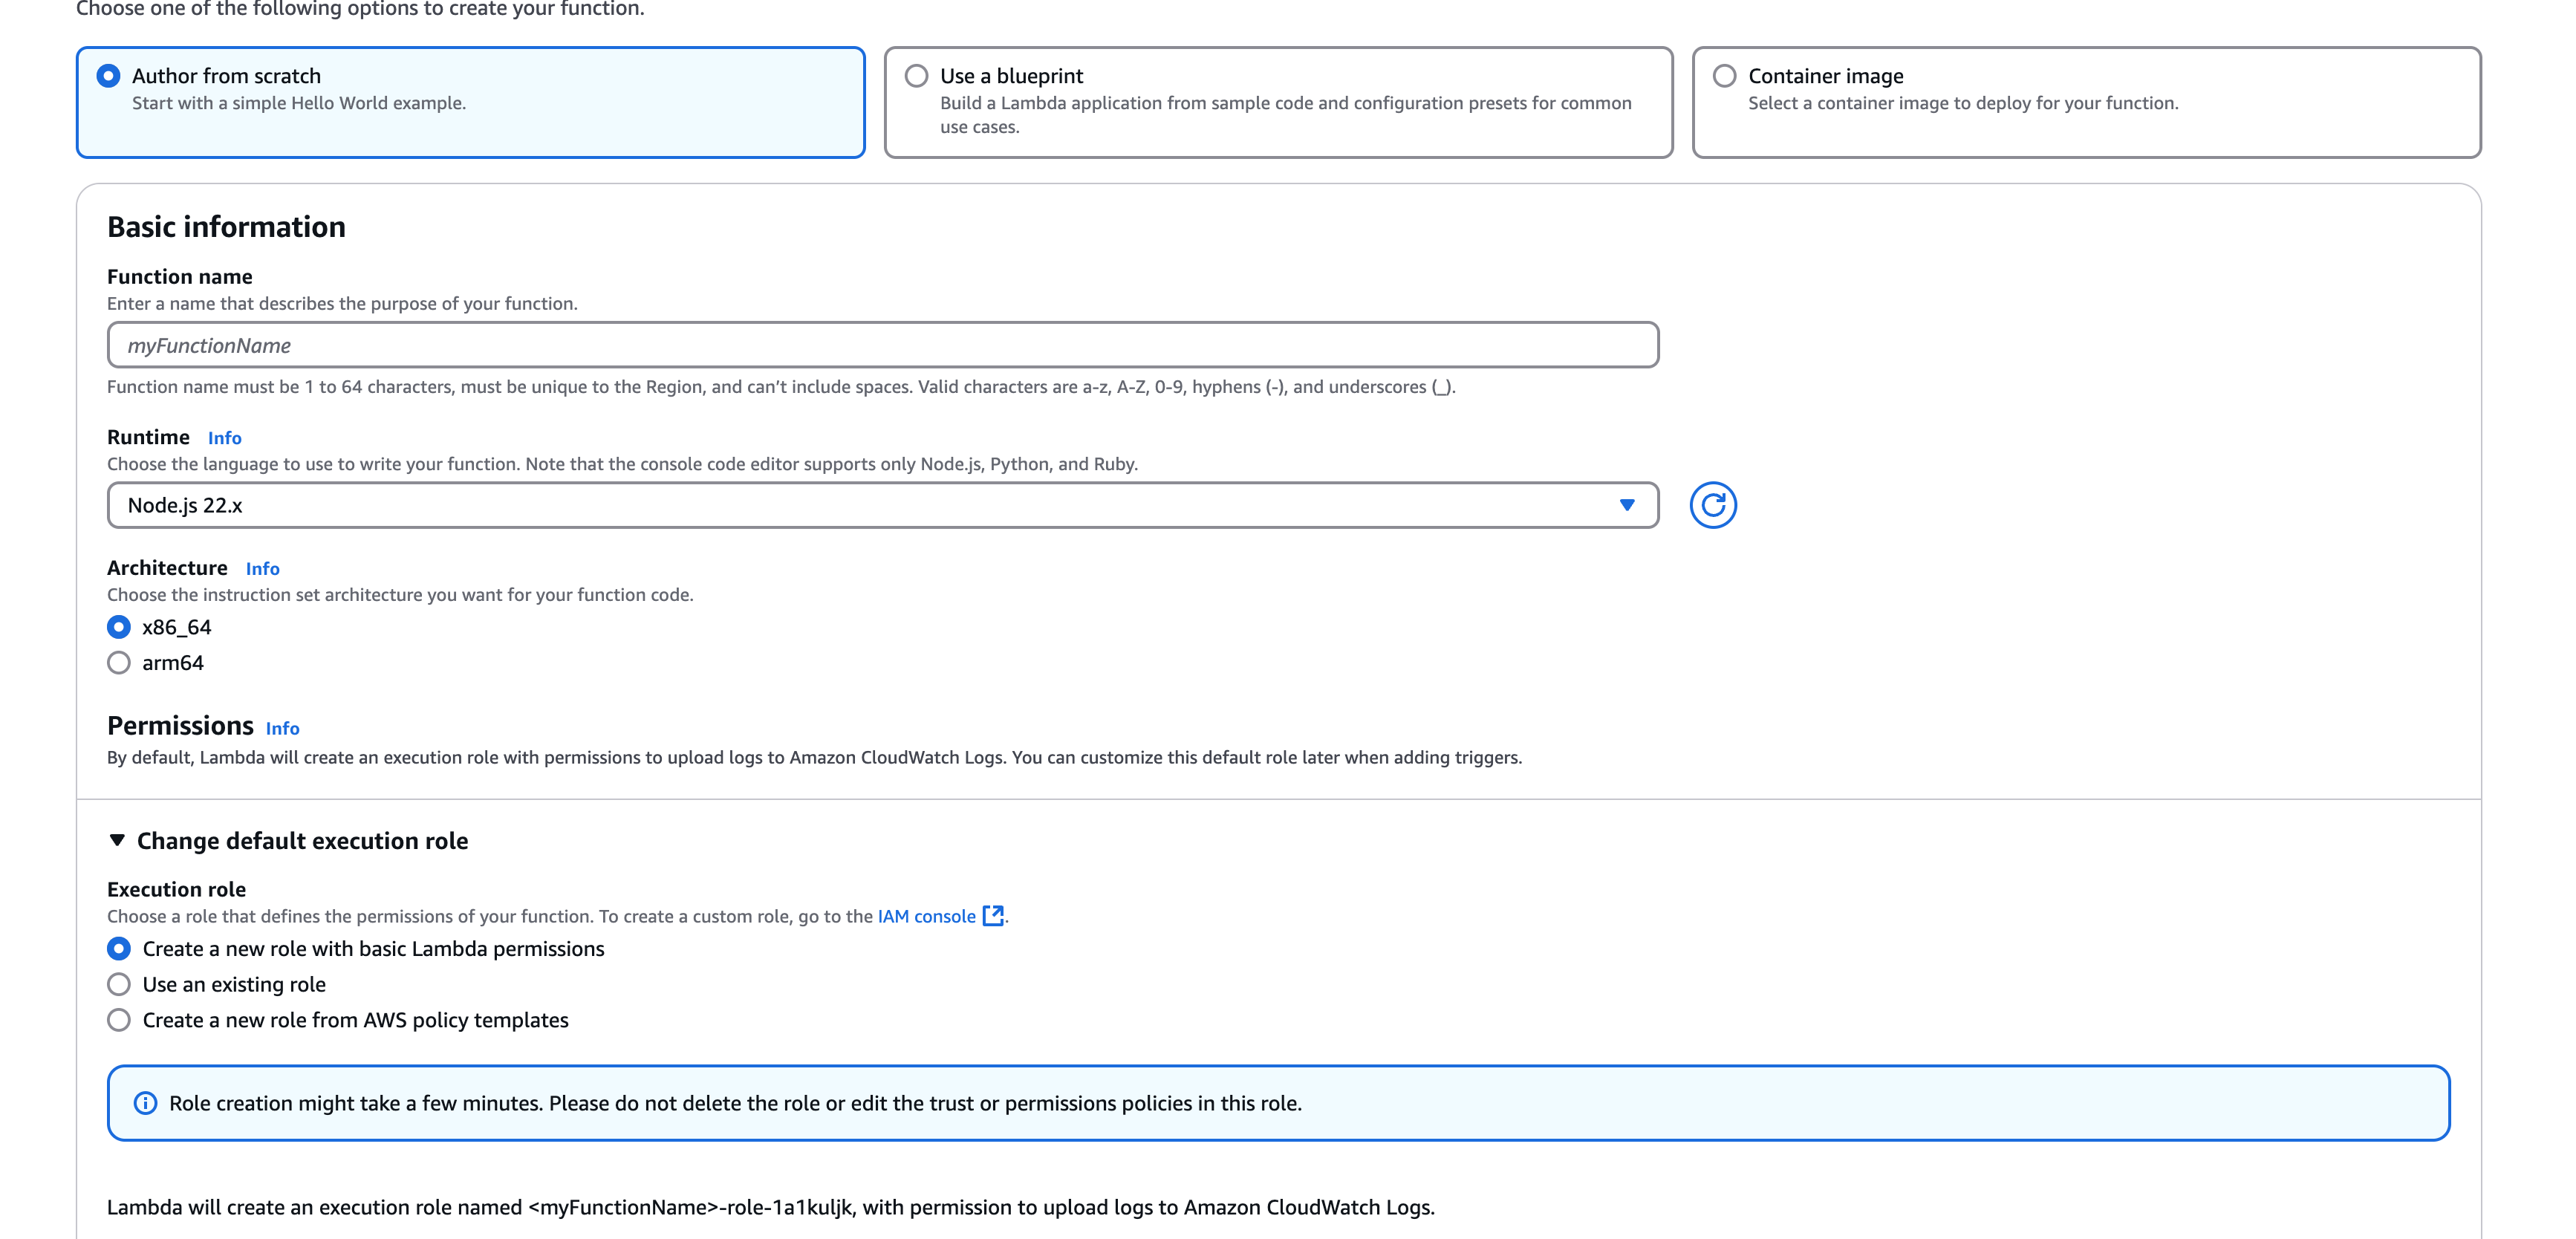Select Use an existing role
The height and width of the screenshot is (1239, 2576).
[x=119, y=985]
